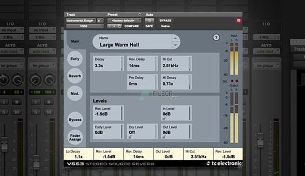Open 'no input' selector on second mixer track
Screen dimensions: 305x176
(42, 30)
